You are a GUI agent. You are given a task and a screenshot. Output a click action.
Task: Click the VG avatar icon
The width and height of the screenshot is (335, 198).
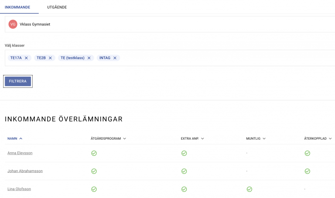coord(13,24)
